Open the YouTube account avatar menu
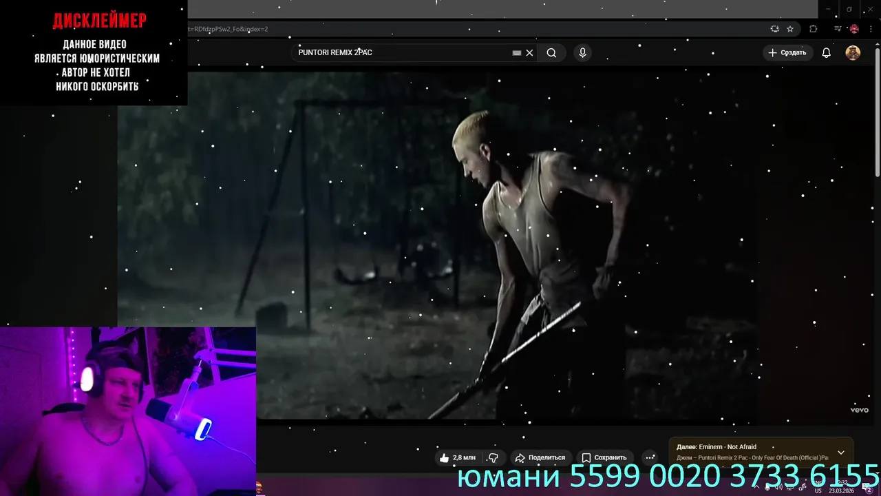Screen dimensions: 881x496 853,52
